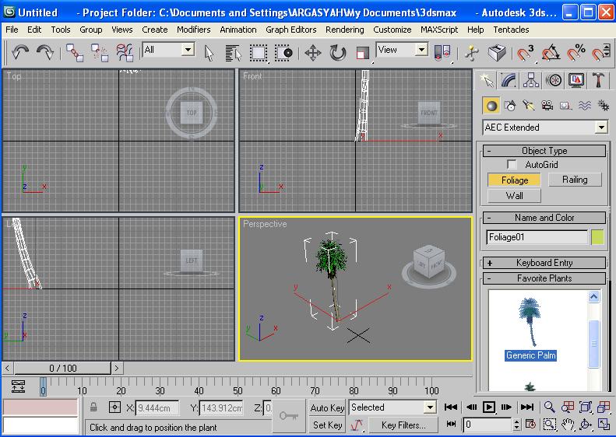Select the Move tool
The width and height of the screenshot is (616, 437).
click(x=313, y=53)
